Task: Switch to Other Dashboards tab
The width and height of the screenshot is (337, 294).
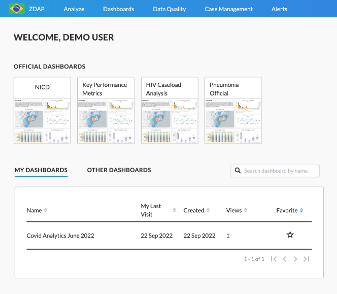Action: click(119, 170)
